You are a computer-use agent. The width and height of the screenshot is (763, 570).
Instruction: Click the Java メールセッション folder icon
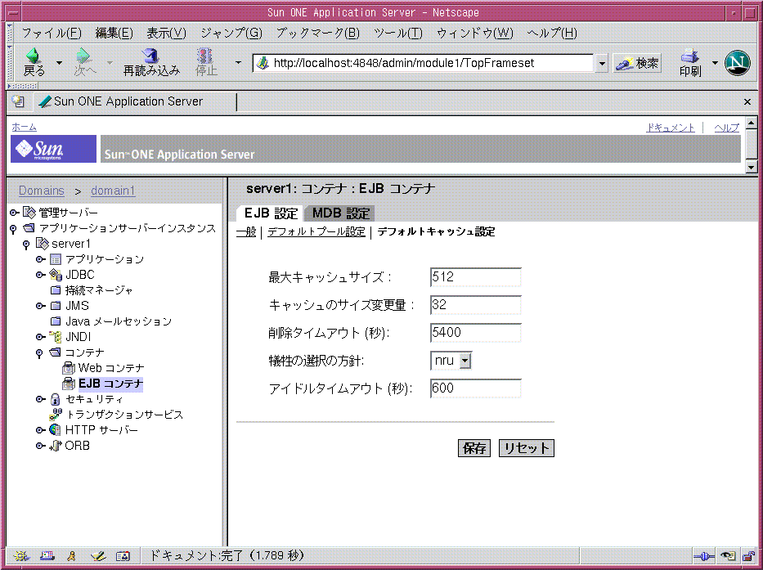pos(56,321)
